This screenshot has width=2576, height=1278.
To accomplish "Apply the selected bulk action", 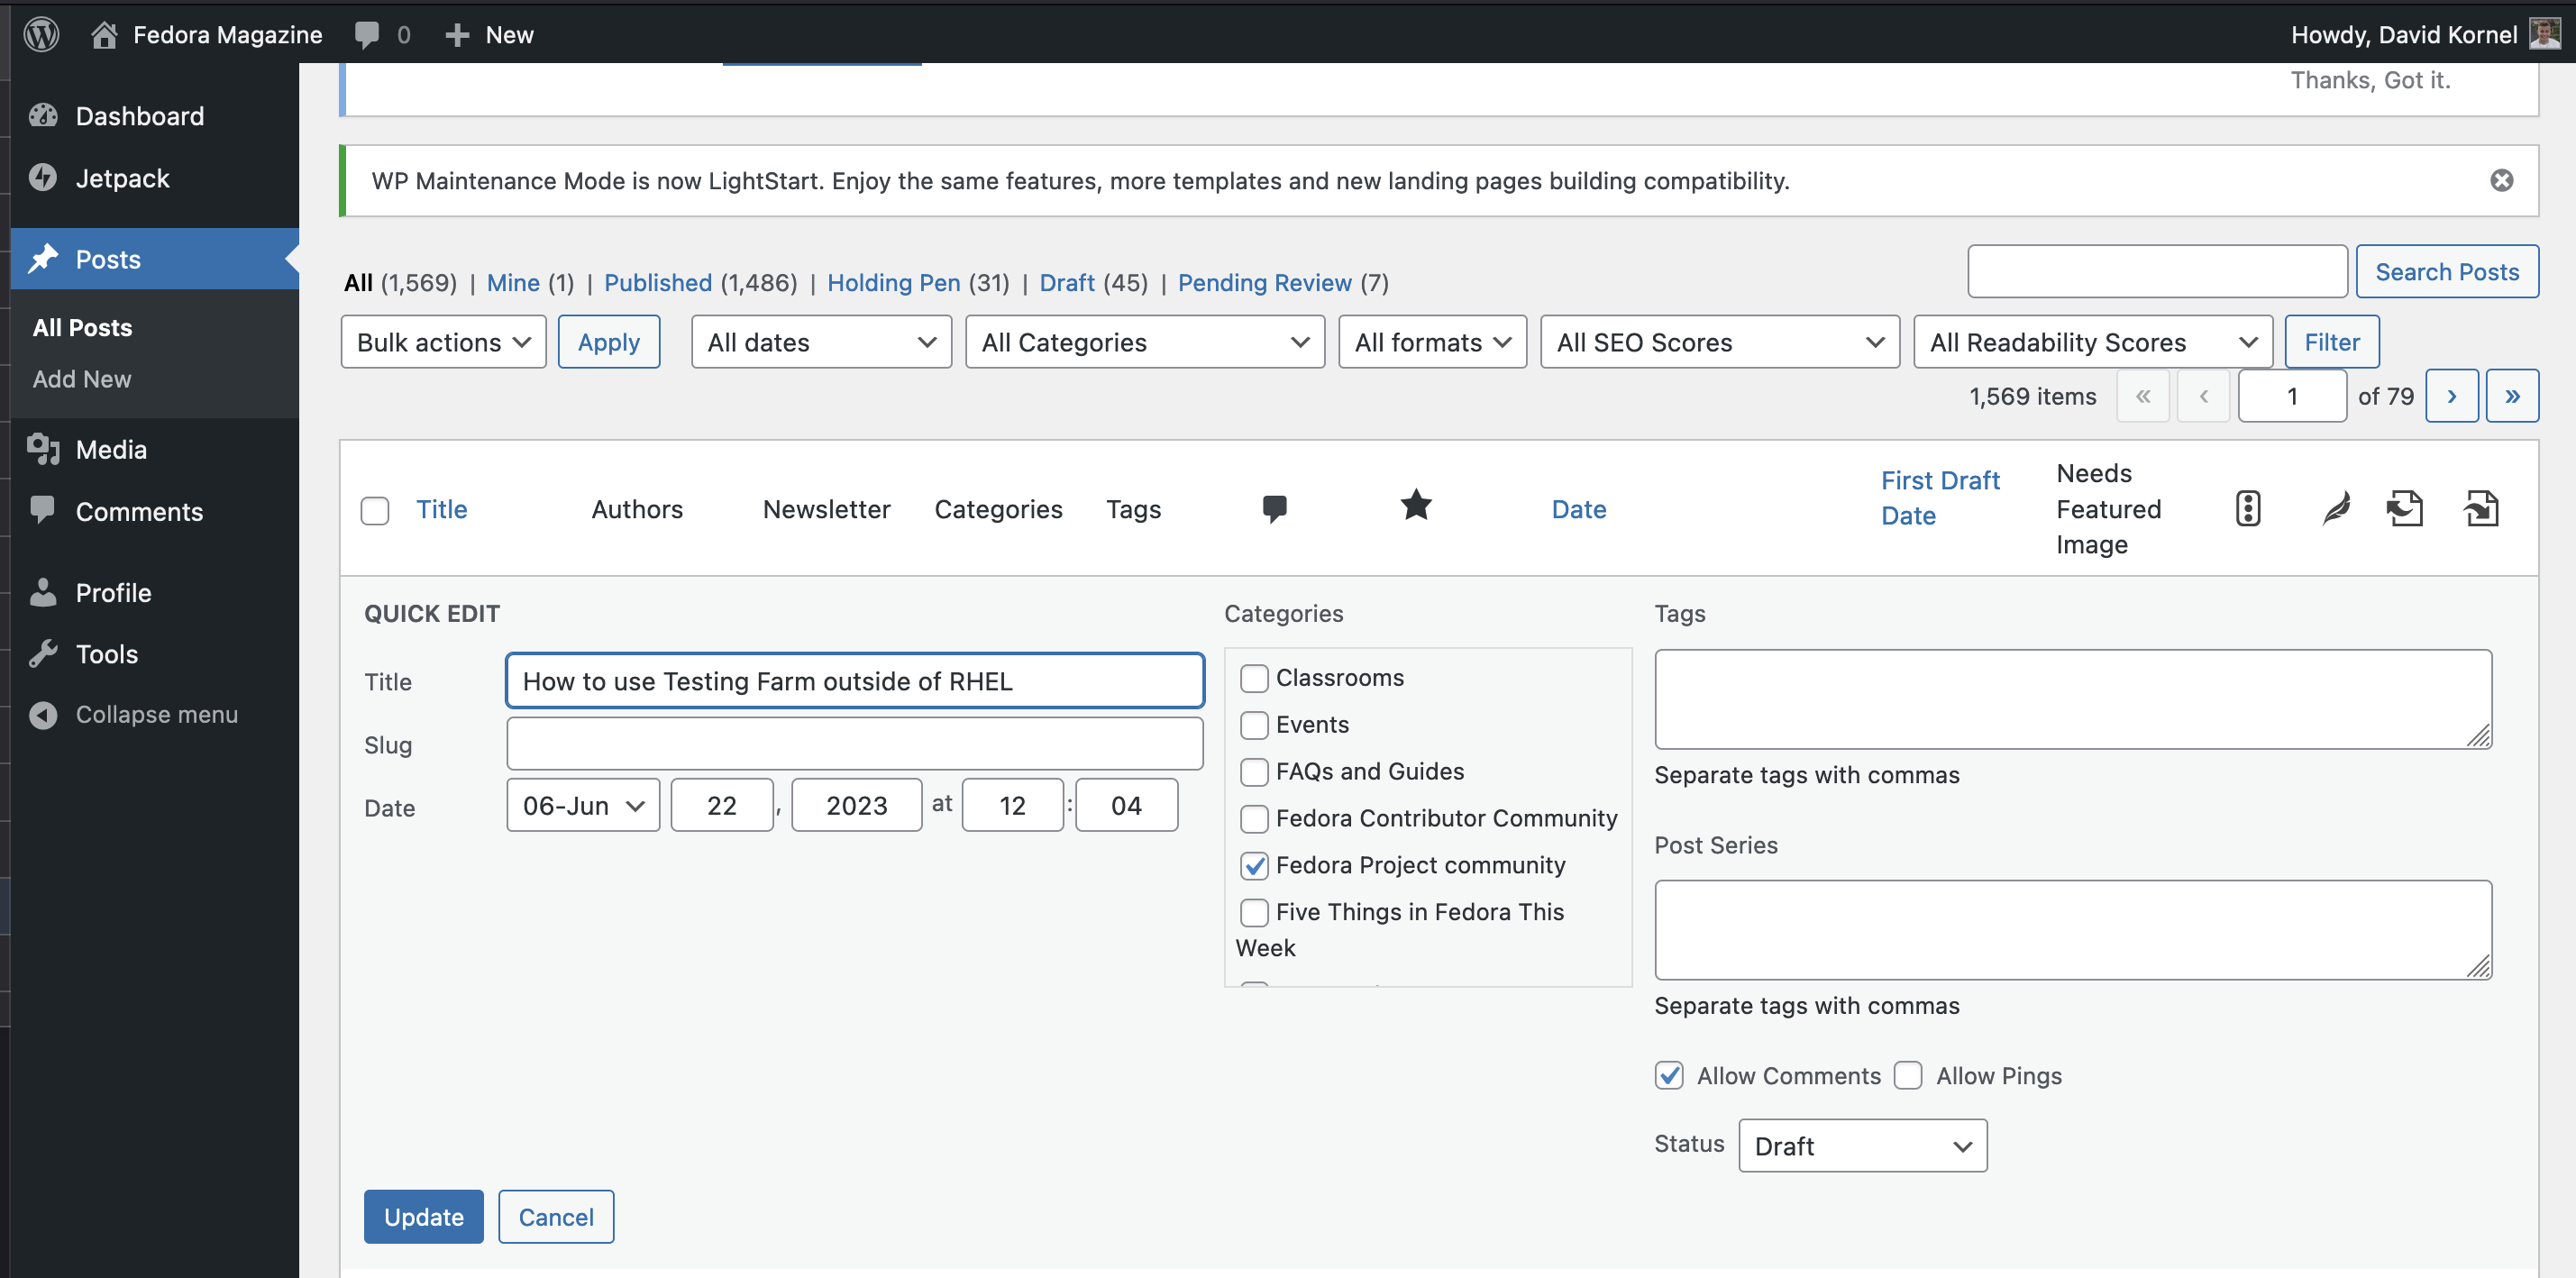I will coord(609,342).
